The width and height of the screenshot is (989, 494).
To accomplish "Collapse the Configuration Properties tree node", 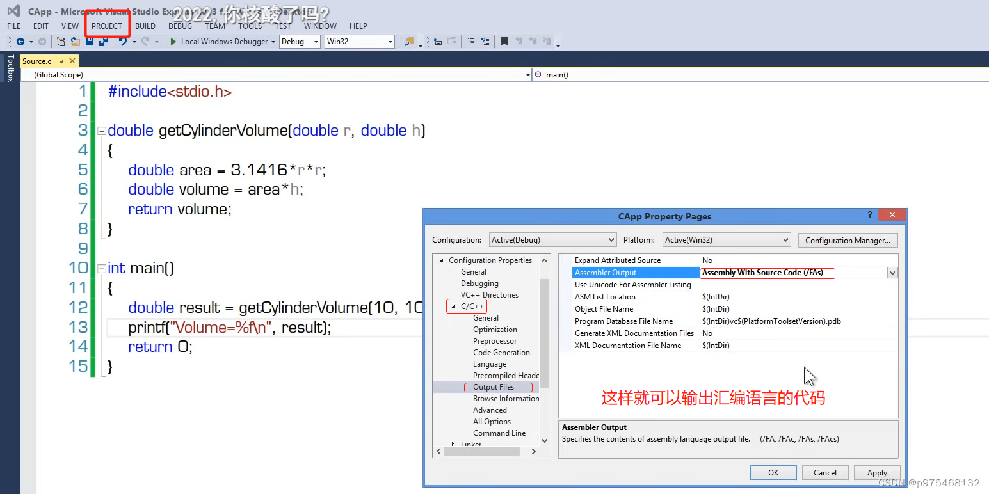I will click(440, 260).
